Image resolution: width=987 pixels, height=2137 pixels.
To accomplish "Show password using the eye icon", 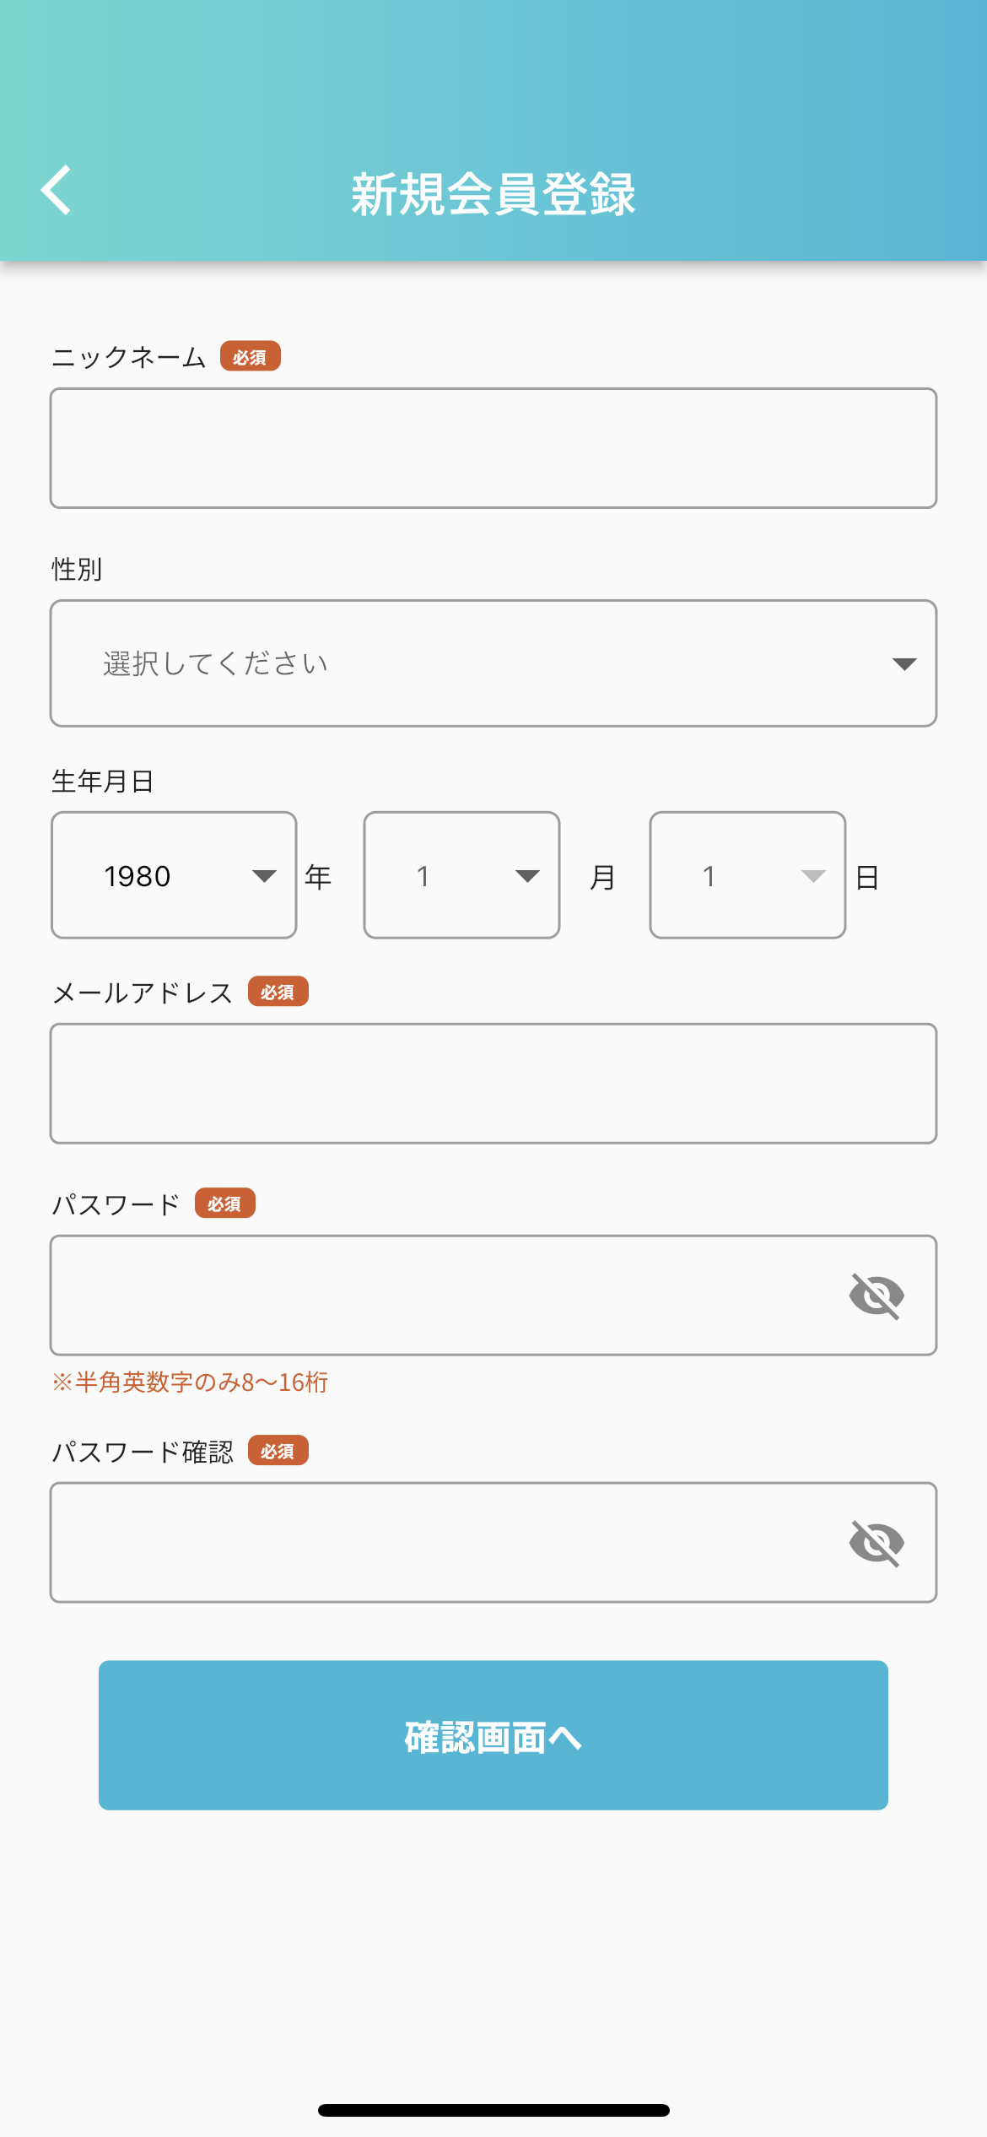I will point(876,1296).
